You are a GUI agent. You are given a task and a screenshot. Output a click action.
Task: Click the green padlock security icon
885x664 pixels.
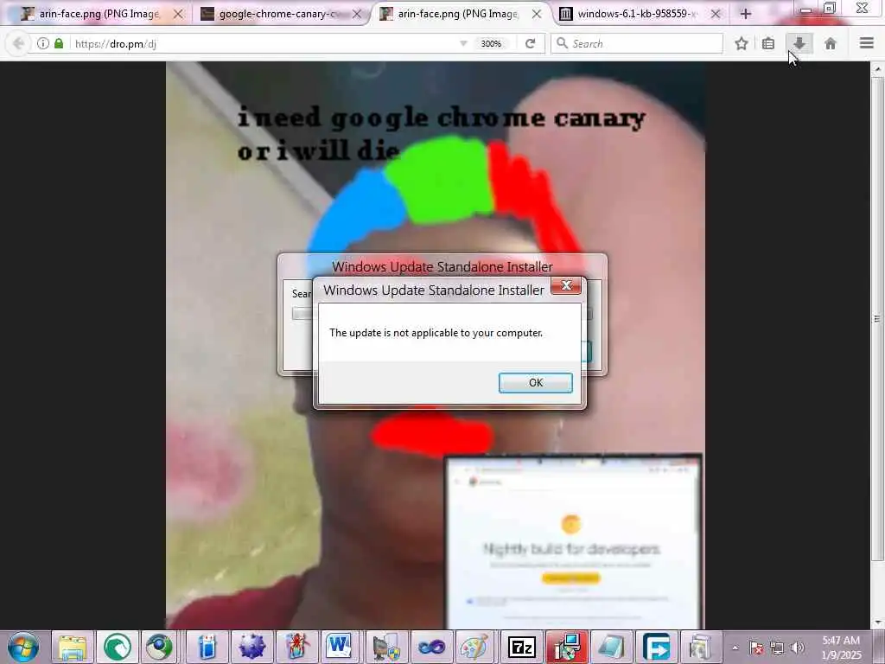59,43
